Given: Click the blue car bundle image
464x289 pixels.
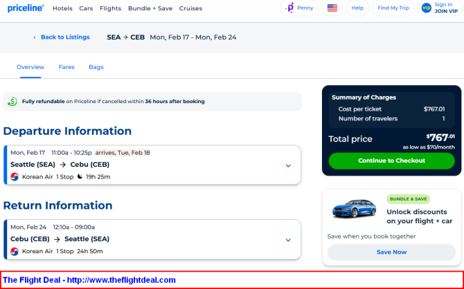Looking at the screenshot, I should pyautogui.click(x=354, y=208).
